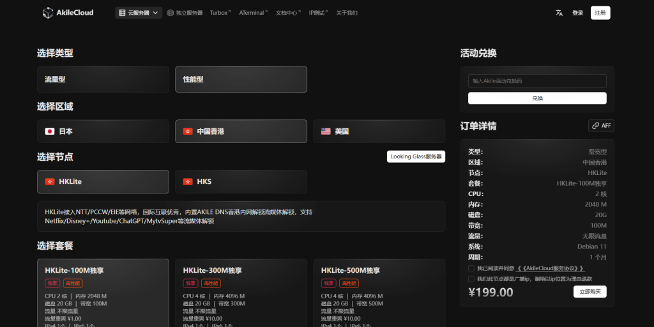Click the United States flag icon
The height and width of the screenshot is (327, 654).
point(326,132)
